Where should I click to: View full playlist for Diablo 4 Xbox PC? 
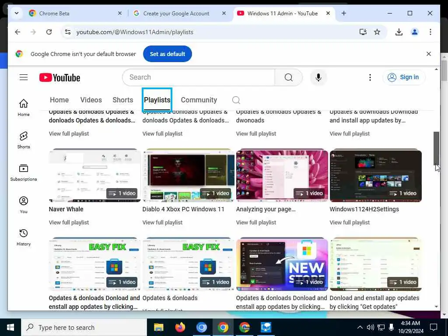(x=162, y=222)
